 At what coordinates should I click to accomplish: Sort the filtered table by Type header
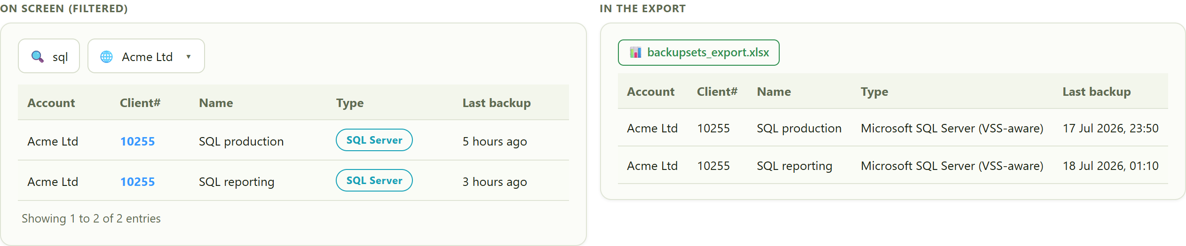coord(350,103)
